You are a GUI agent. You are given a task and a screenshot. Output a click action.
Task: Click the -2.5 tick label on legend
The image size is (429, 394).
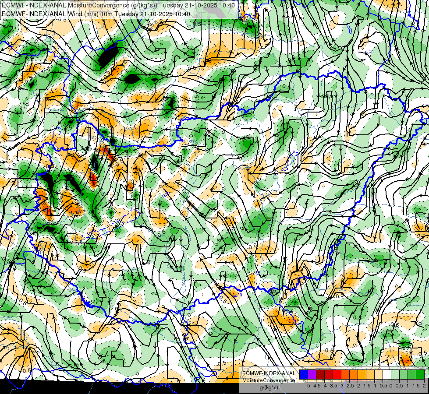(x=349, y=386)
